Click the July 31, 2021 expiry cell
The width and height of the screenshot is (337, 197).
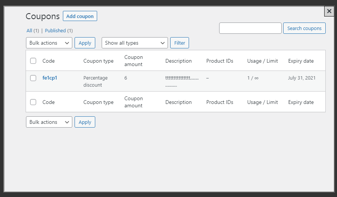pyautogui.click(x=302, y=78)
